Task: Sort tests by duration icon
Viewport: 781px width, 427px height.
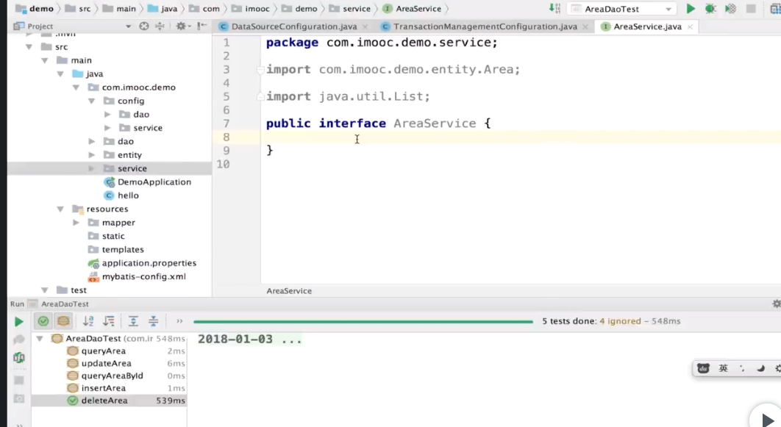Action: 109,321
